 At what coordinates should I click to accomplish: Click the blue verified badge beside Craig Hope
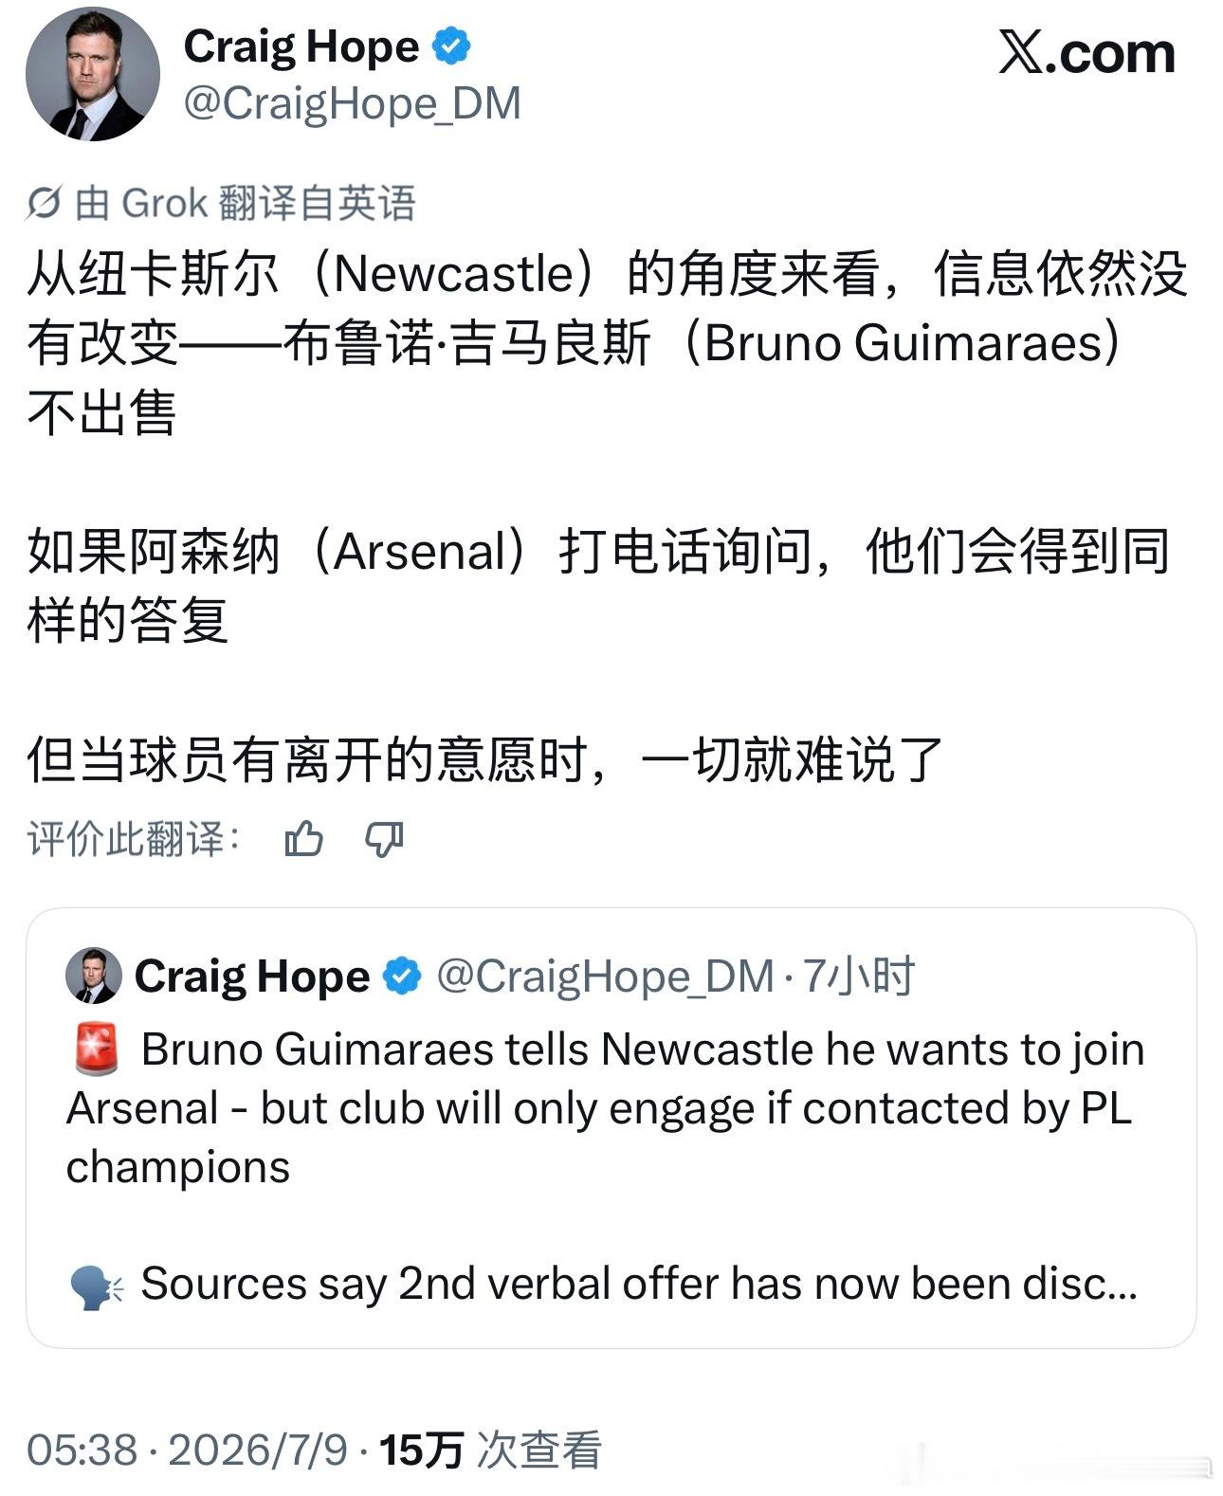click(x=451, y=46)
